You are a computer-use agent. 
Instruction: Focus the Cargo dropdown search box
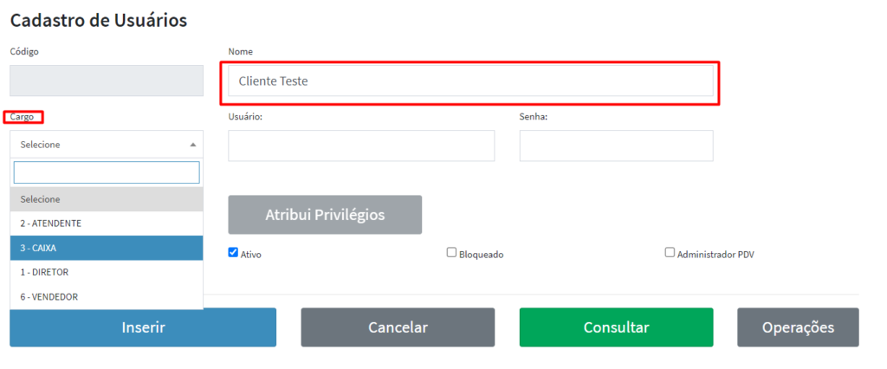(107, 172)
